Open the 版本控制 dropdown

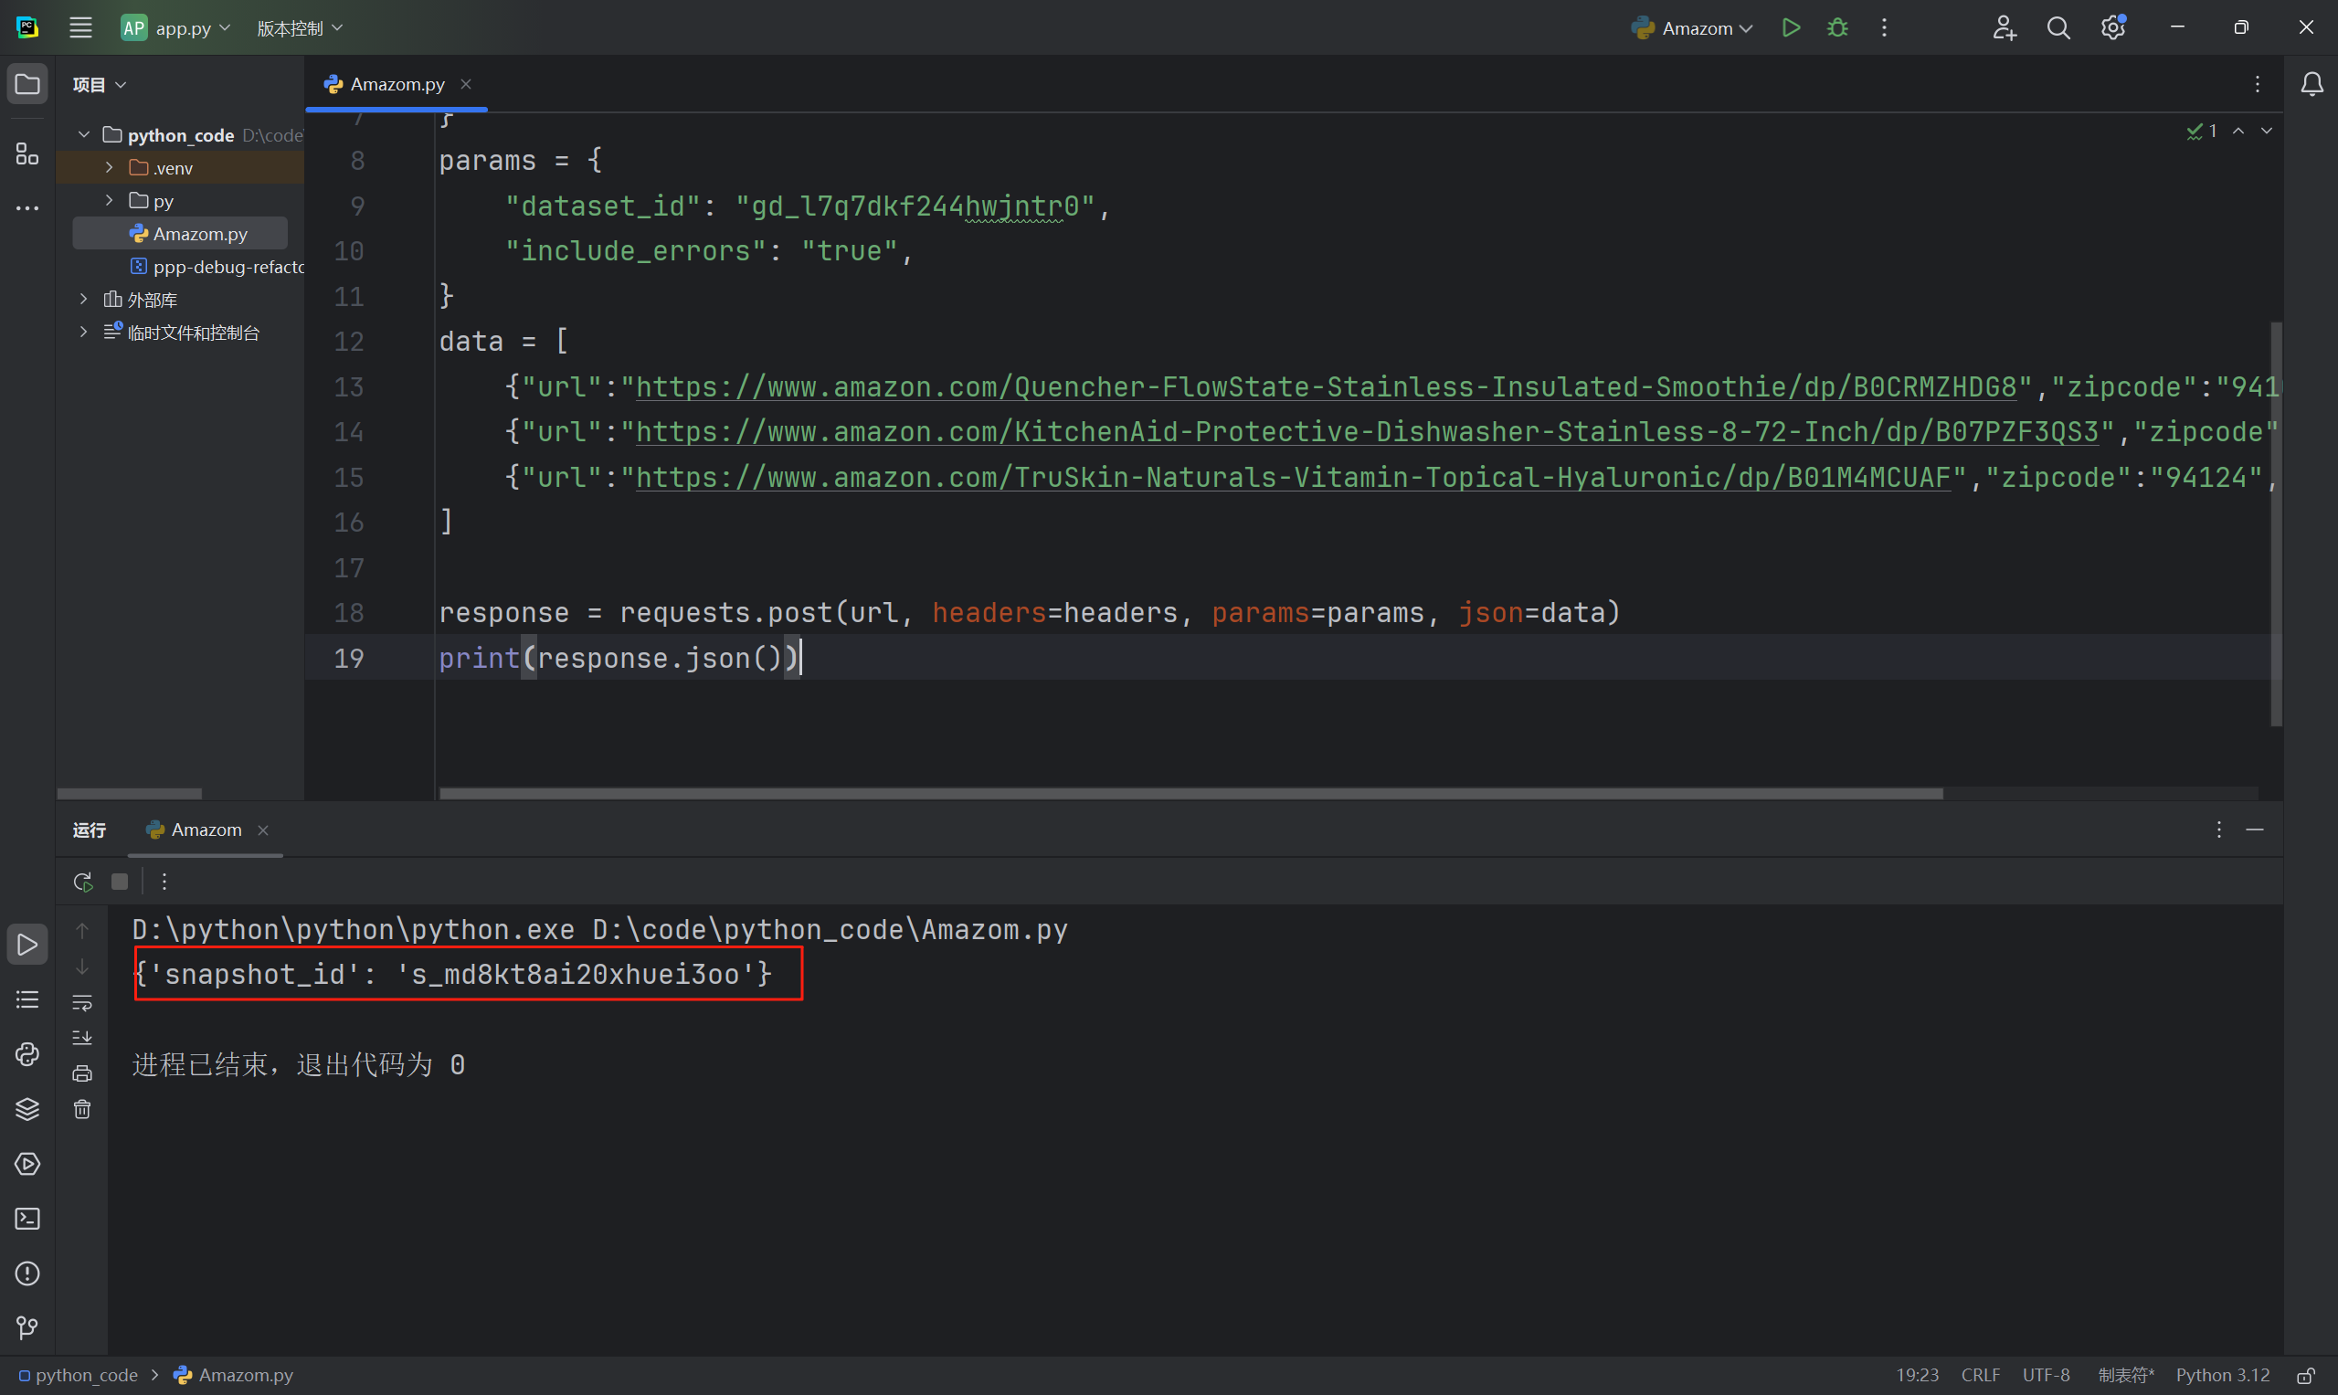[x=300, y=28]
